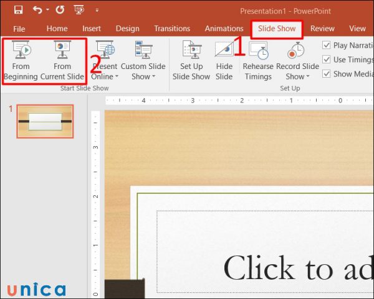The image size is (374, 299).
Task: Toggle the Play Narrations checkbox
Action: [327, 45]
